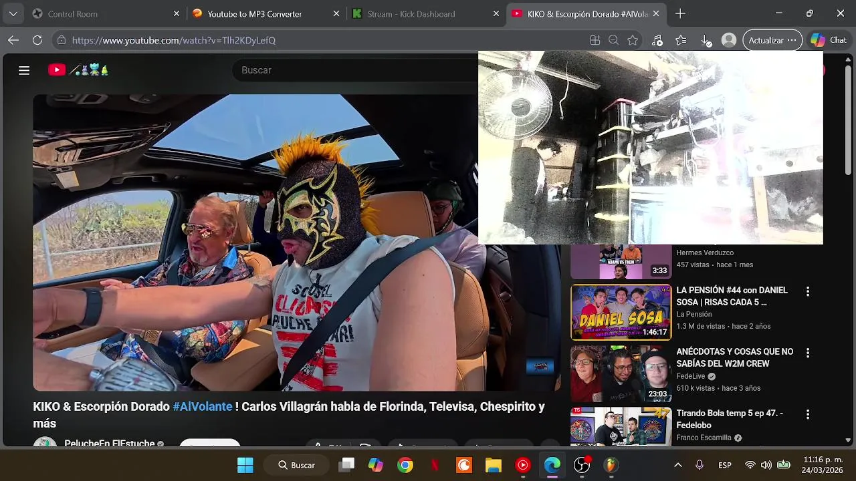
Task: Close the Youtube to MP3 Converter tab
Action: click(336, 13)
